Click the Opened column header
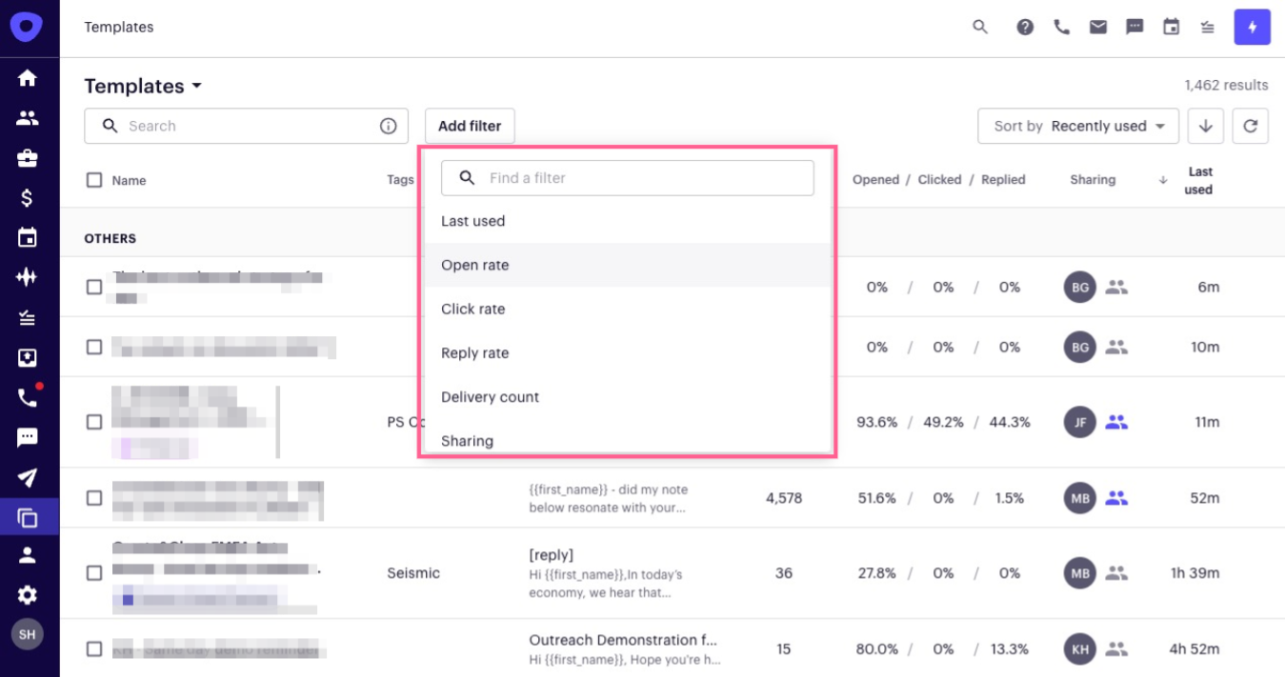 (876, 180)
